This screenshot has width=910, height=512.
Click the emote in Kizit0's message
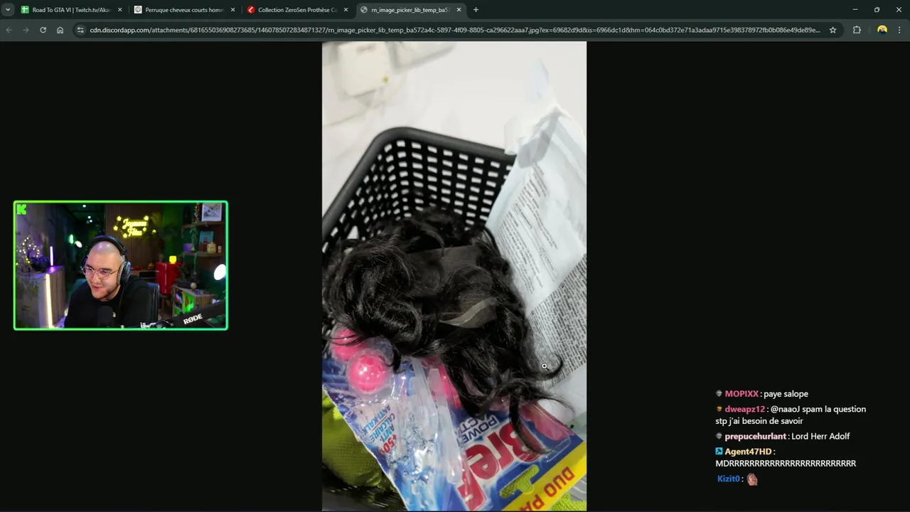coord(752,479)
